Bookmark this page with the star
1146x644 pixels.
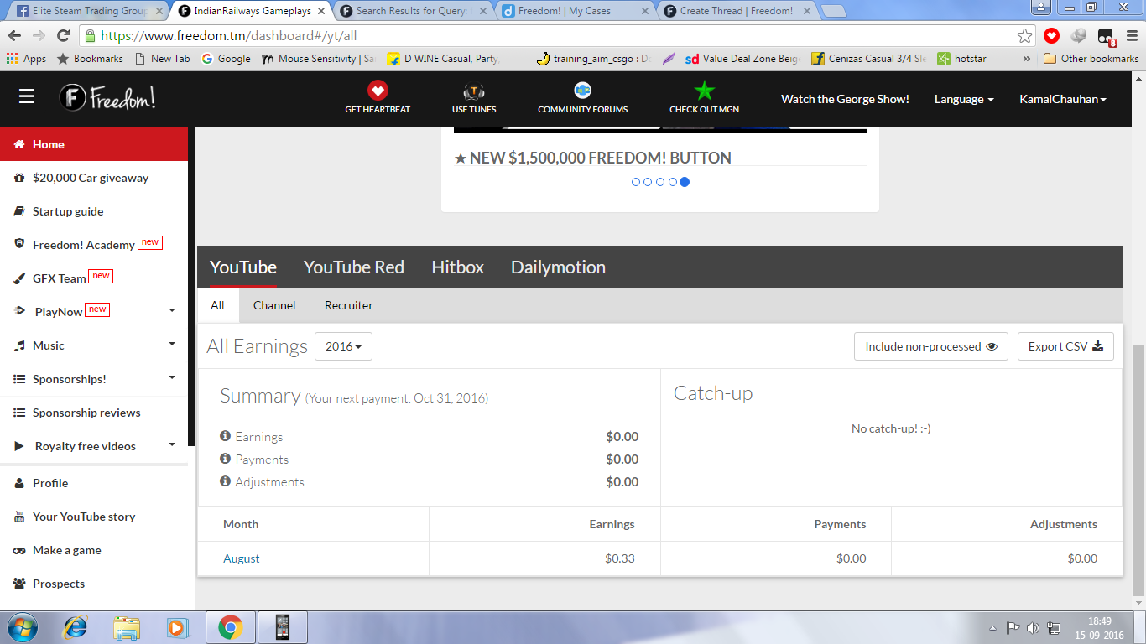pos(1024,36)
